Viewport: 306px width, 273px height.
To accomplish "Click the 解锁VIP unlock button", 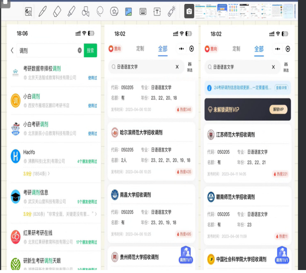I will tap(278, 109).
